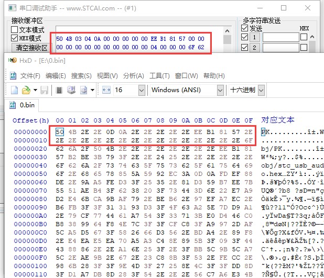Open the 分析(A) menu in HxD
Image resolution: width=324 pixels, height=278 pixels.
tap(134, 76)
